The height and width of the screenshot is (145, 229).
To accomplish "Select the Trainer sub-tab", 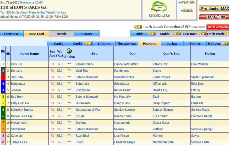I will tap(195, 43).
